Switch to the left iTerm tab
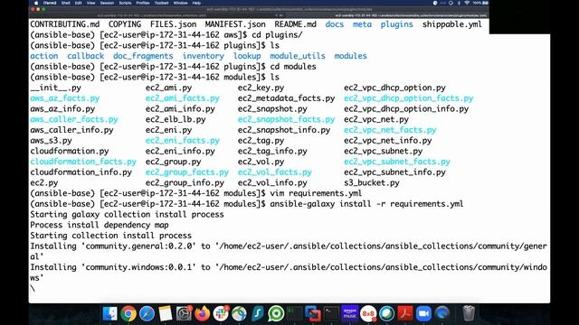This screenshot has width=579, height=325. coord(152,15)
